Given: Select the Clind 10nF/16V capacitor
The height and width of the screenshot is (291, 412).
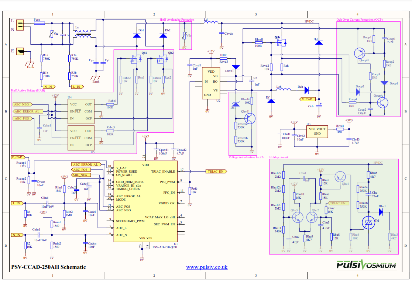Looking at the screenshot, I should click(x=47, y=203).
